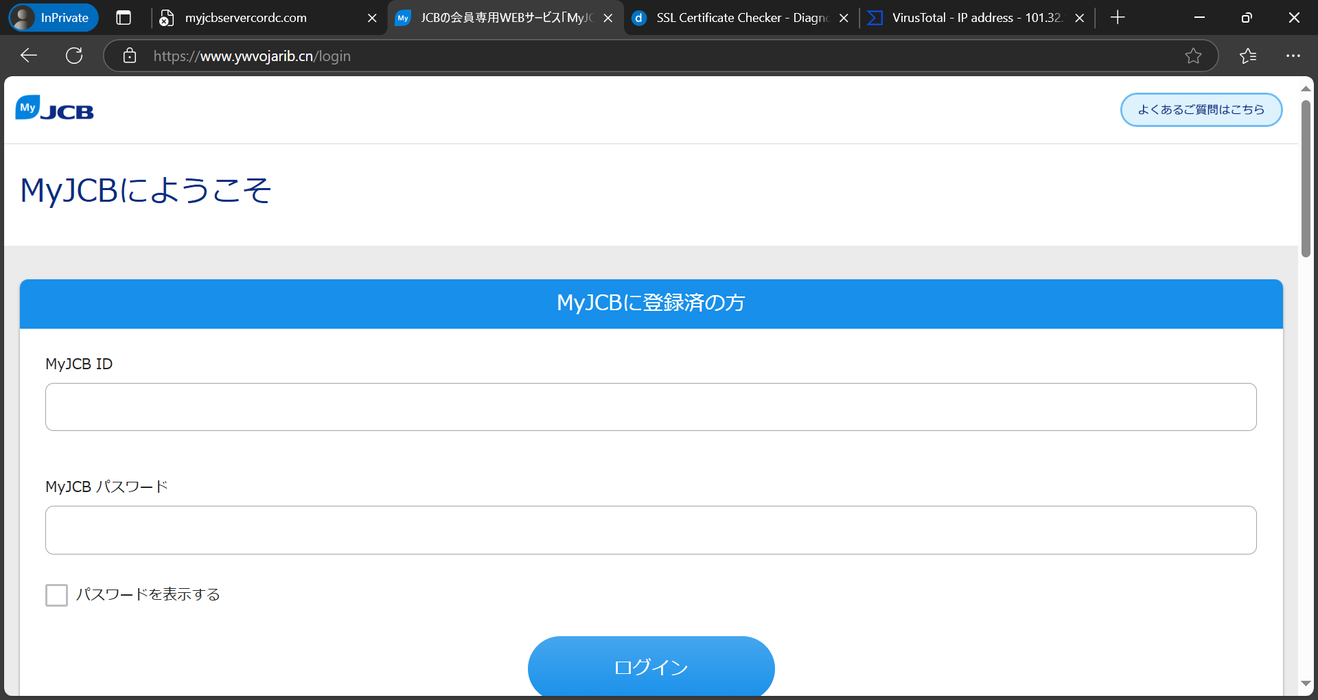Close the myjcbservercordc.com tab
Viewport: 1318px width, 700px height.
[x=372, y=18]
